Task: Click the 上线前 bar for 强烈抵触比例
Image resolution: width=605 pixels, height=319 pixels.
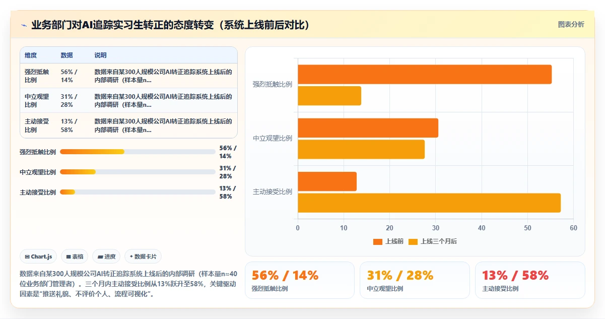Action: (425, 75)
